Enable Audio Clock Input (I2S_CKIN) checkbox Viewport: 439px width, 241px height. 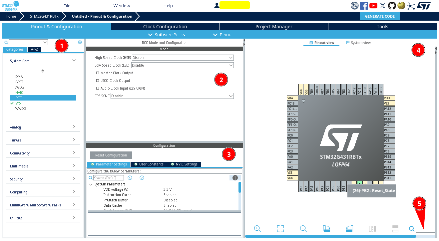click(x=98, y=88)
